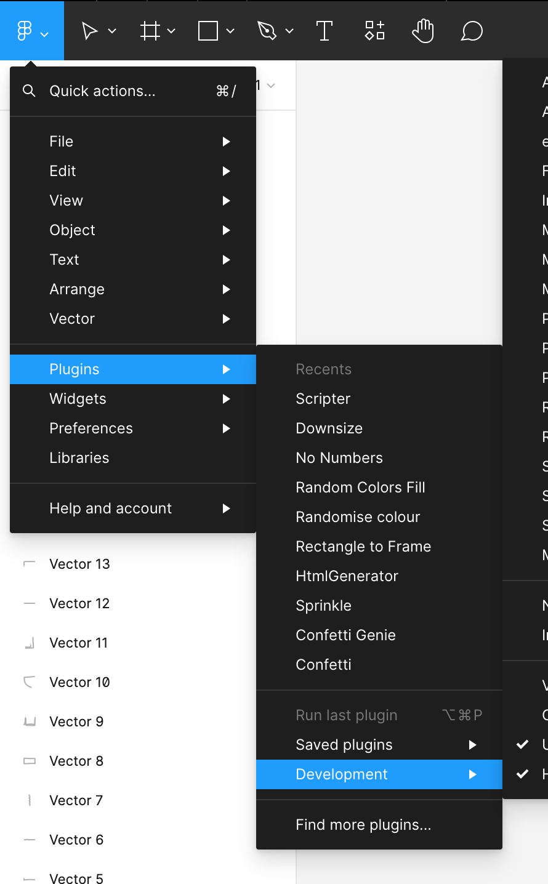Select the Rectangle shape tool
Image resolution: width=548 pixels, height=884 pixels.
[208, 31]
